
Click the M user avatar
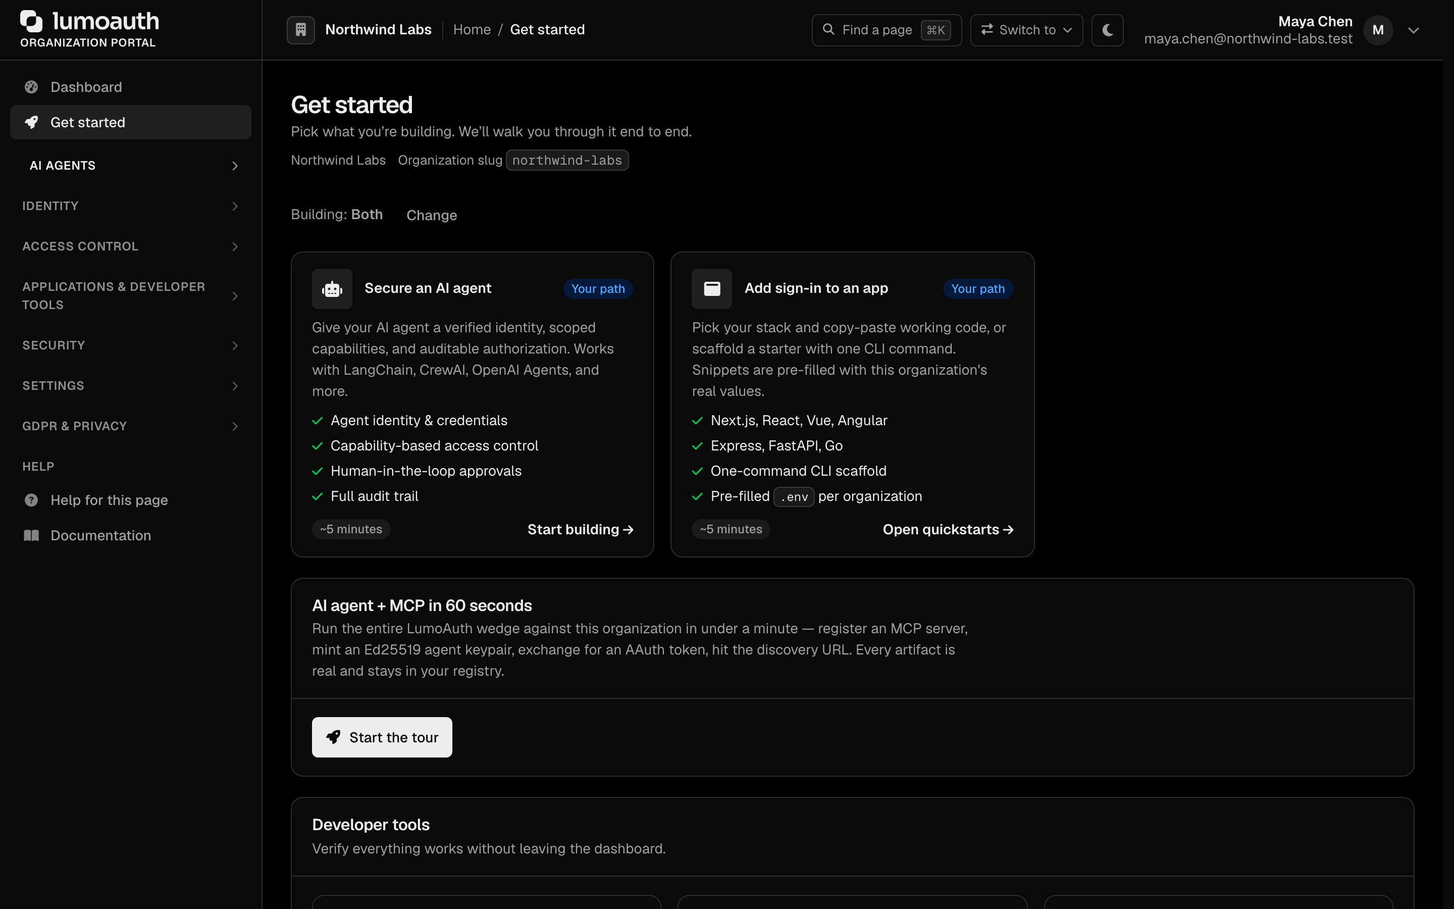tap(1378, 30)
